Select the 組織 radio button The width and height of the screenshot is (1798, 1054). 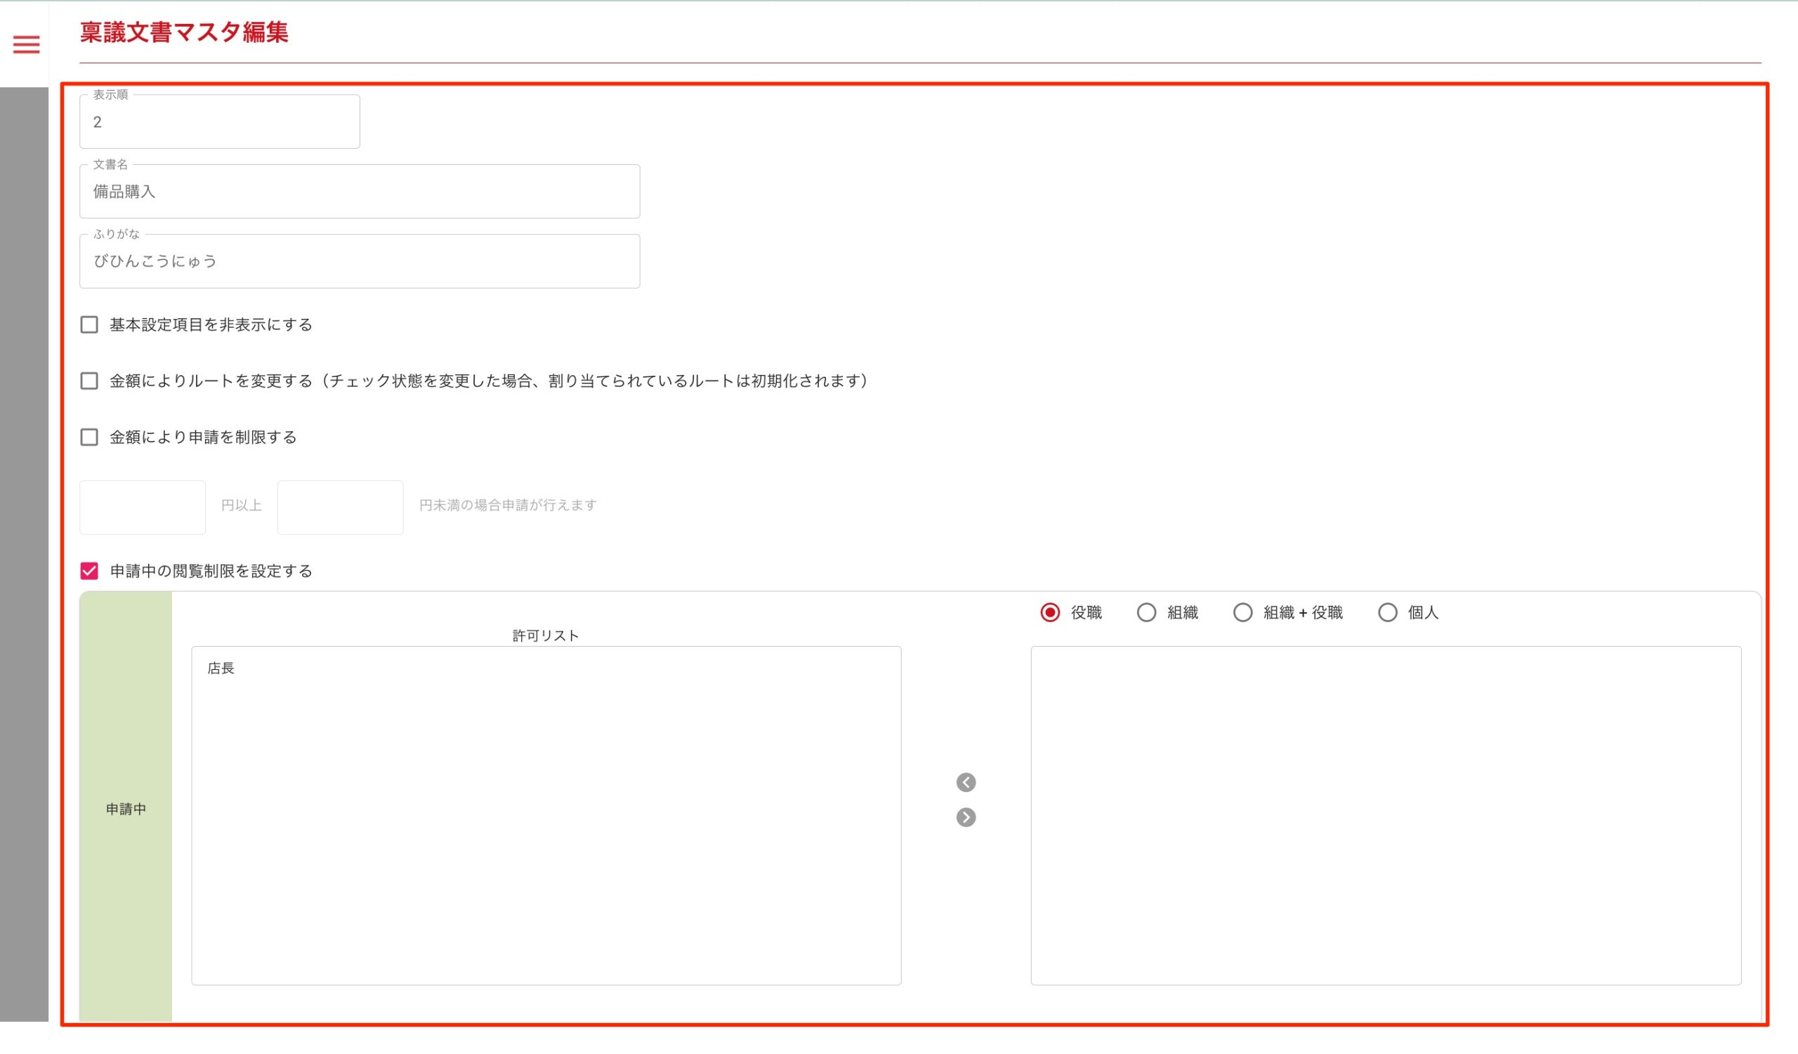pos(1146,612)
